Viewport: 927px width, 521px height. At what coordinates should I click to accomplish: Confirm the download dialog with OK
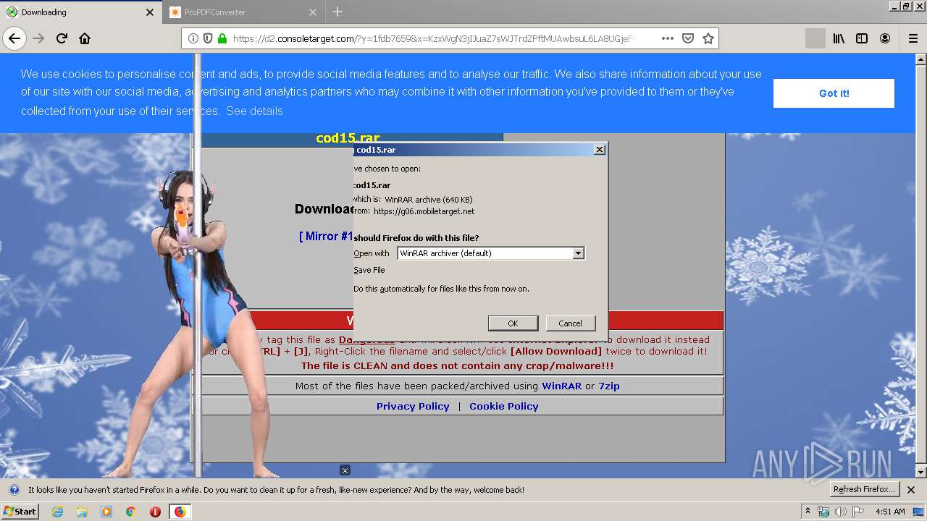(513, 323)
